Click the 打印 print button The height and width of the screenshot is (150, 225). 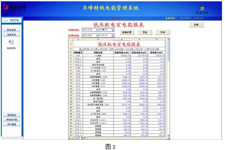coord(163,32)
